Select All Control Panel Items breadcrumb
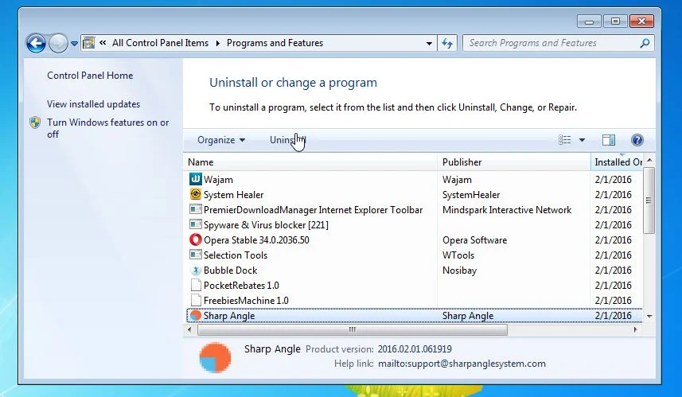This screenshot has height=397, width=682. coord(160,43)
